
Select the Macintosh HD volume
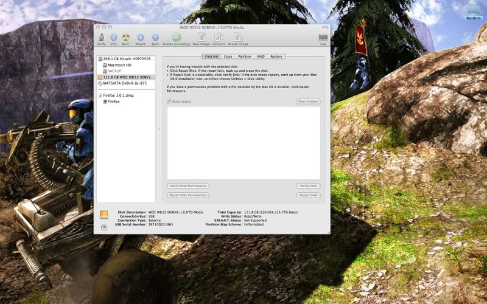[x=126, y=65]
